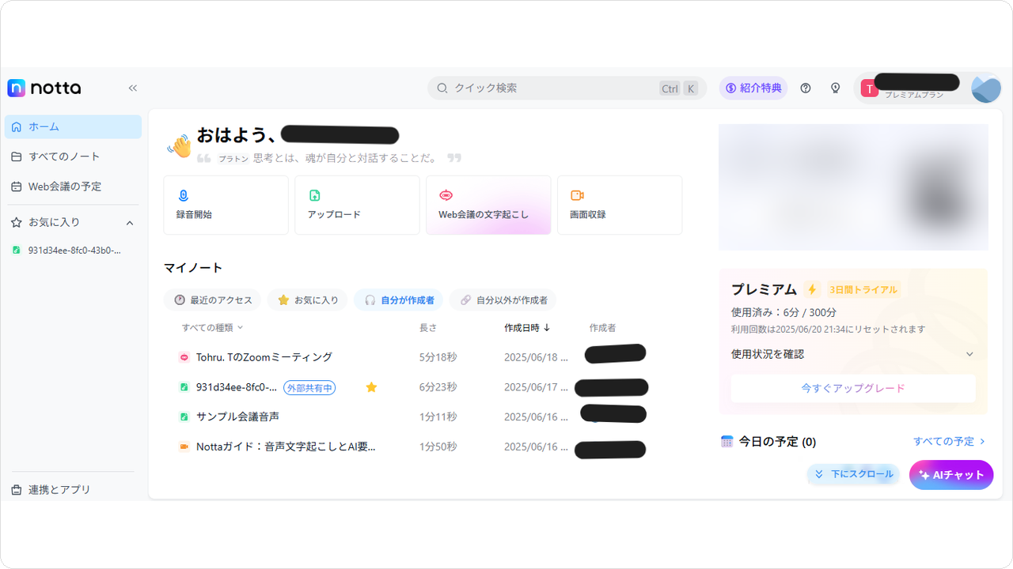
Task: Click the Web会議の文字起こし bot icon
Action: pos(446,195)
